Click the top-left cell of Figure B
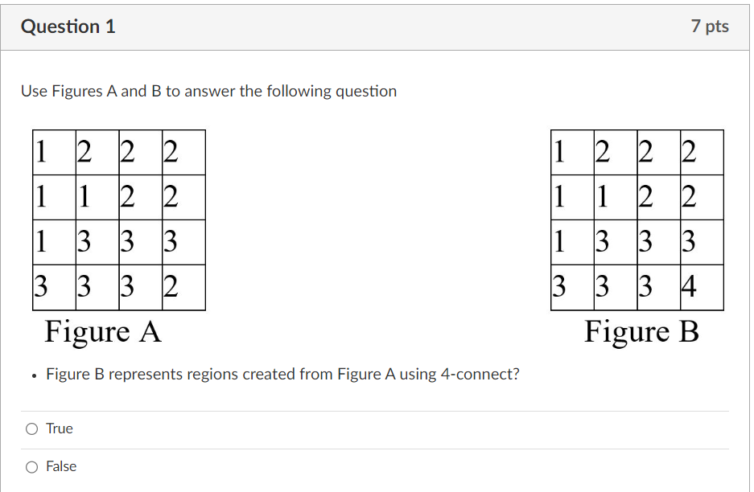The width and height of the screenshot is (754, 492). click(x=572, y=153)
